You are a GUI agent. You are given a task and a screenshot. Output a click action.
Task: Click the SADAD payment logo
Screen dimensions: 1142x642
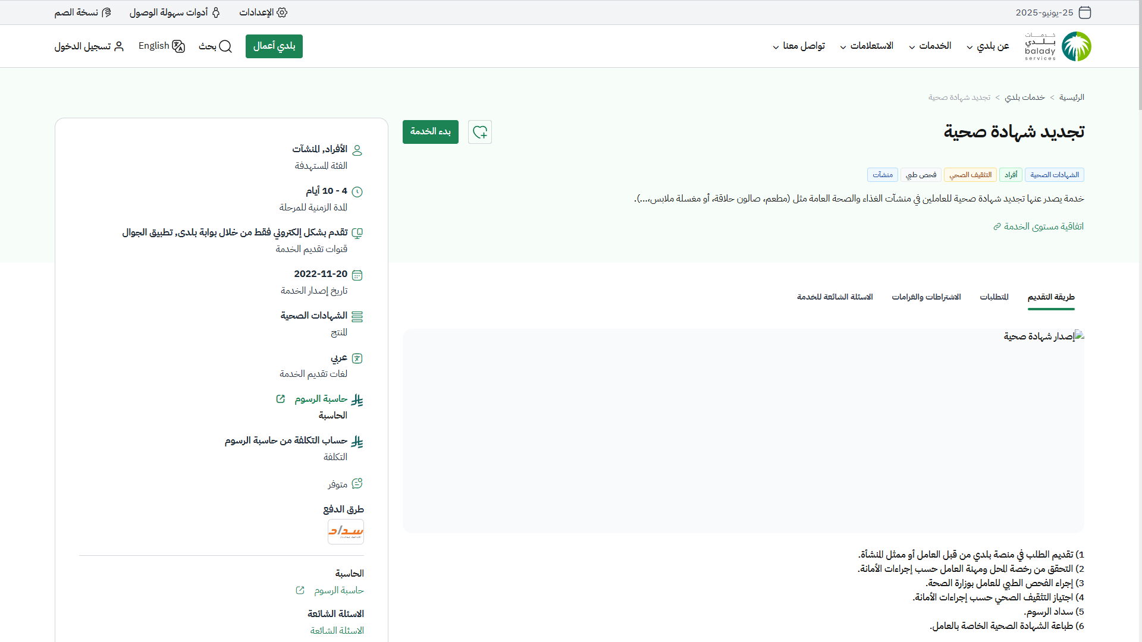click(x=346, y=531)
